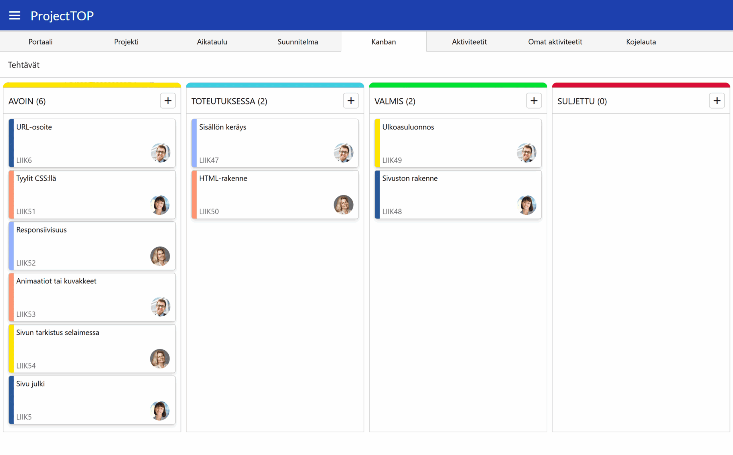The height and width of the screenshot is (455, 733).
Task: Click the avatar on the URL-osoite card
Action: click(x=160, y=152)
